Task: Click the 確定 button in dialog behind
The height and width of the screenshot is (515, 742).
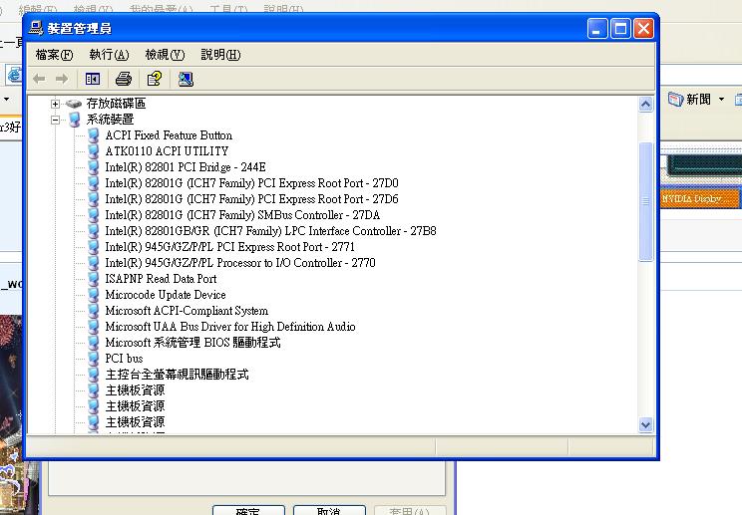Action: 248,510
